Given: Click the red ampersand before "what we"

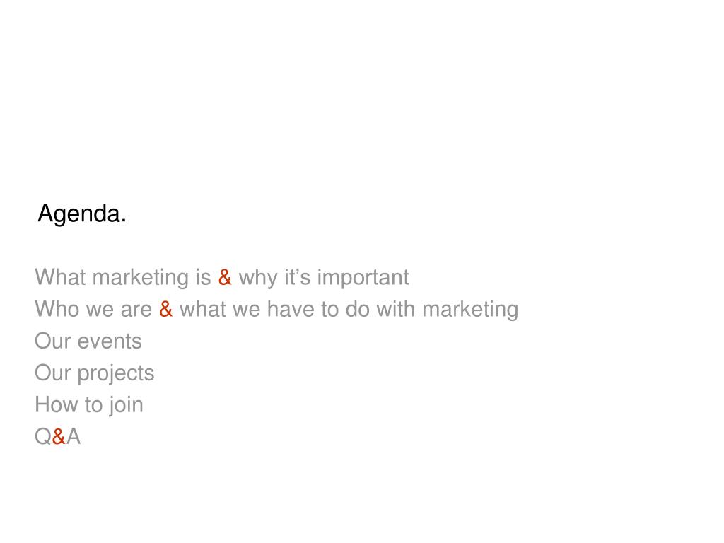Looking at the screenshot, I should 165,309.
